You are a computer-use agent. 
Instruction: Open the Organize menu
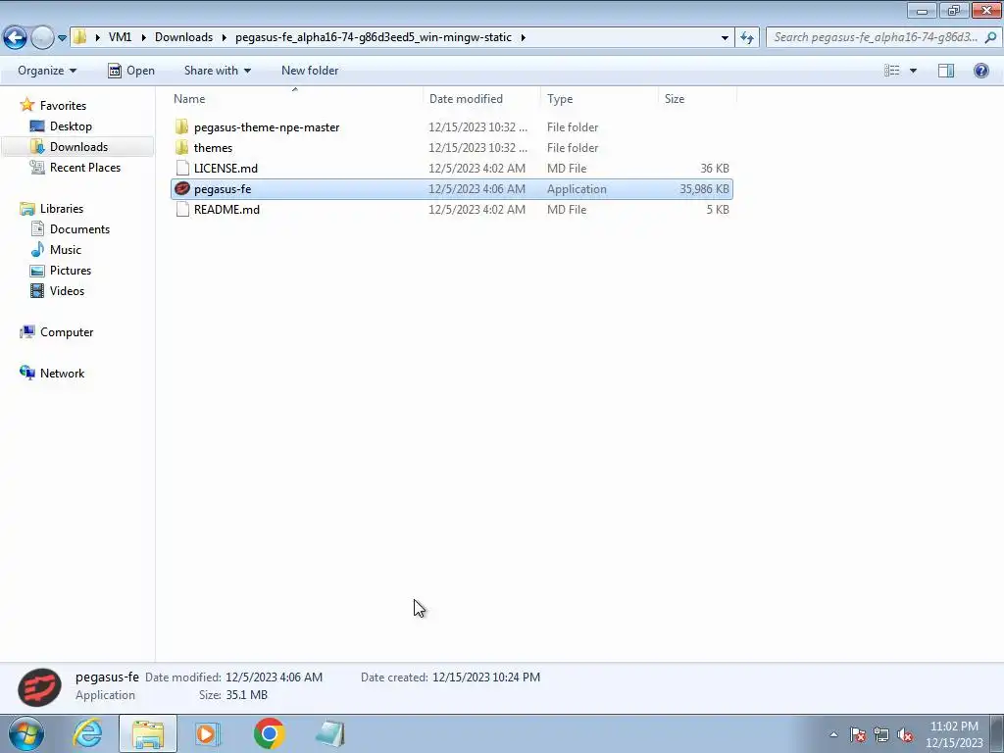click(x=47, y=71)
